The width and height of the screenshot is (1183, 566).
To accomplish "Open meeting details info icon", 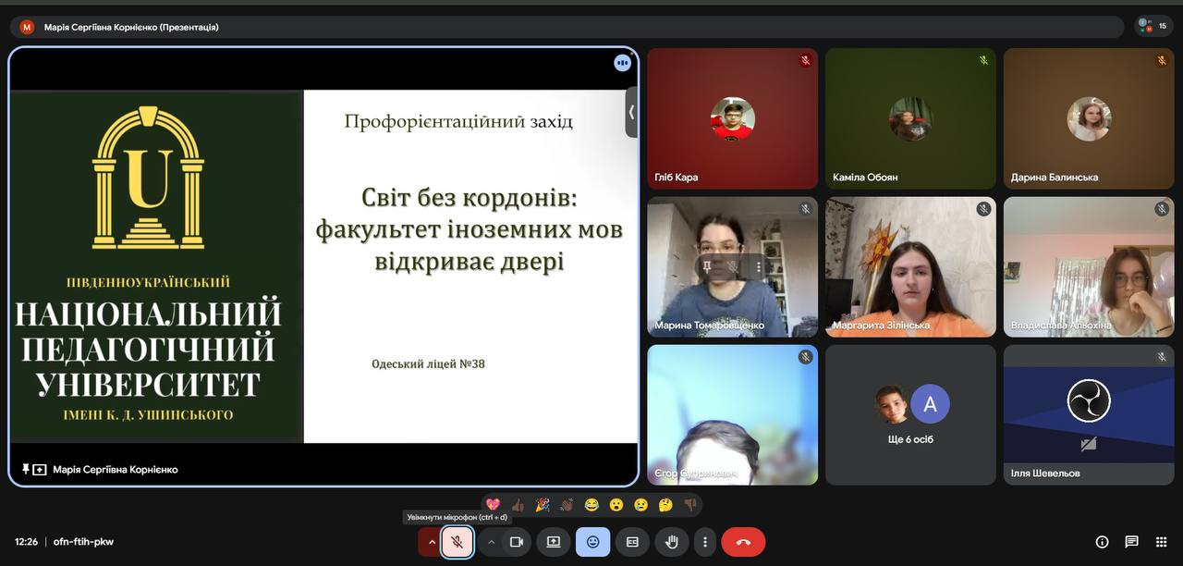I will [x=1102, y=542].
